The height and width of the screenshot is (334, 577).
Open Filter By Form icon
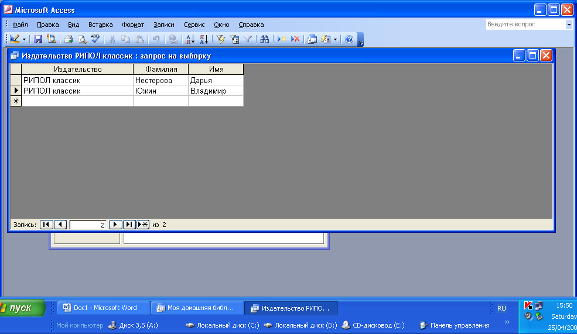coord(234,39)
